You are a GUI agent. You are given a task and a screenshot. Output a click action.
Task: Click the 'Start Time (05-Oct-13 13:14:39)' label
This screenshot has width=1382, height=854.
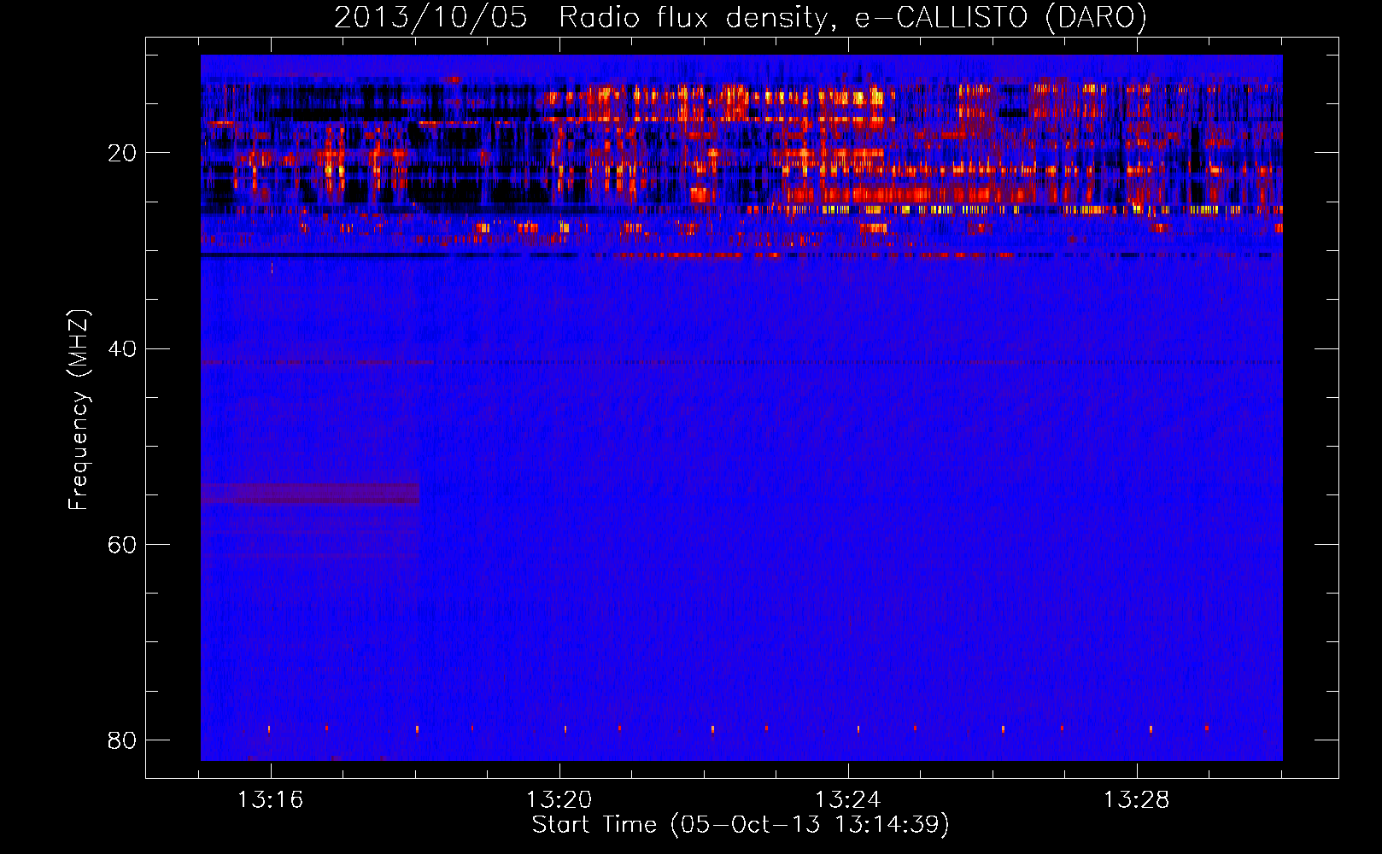click(x=741, y=825)
